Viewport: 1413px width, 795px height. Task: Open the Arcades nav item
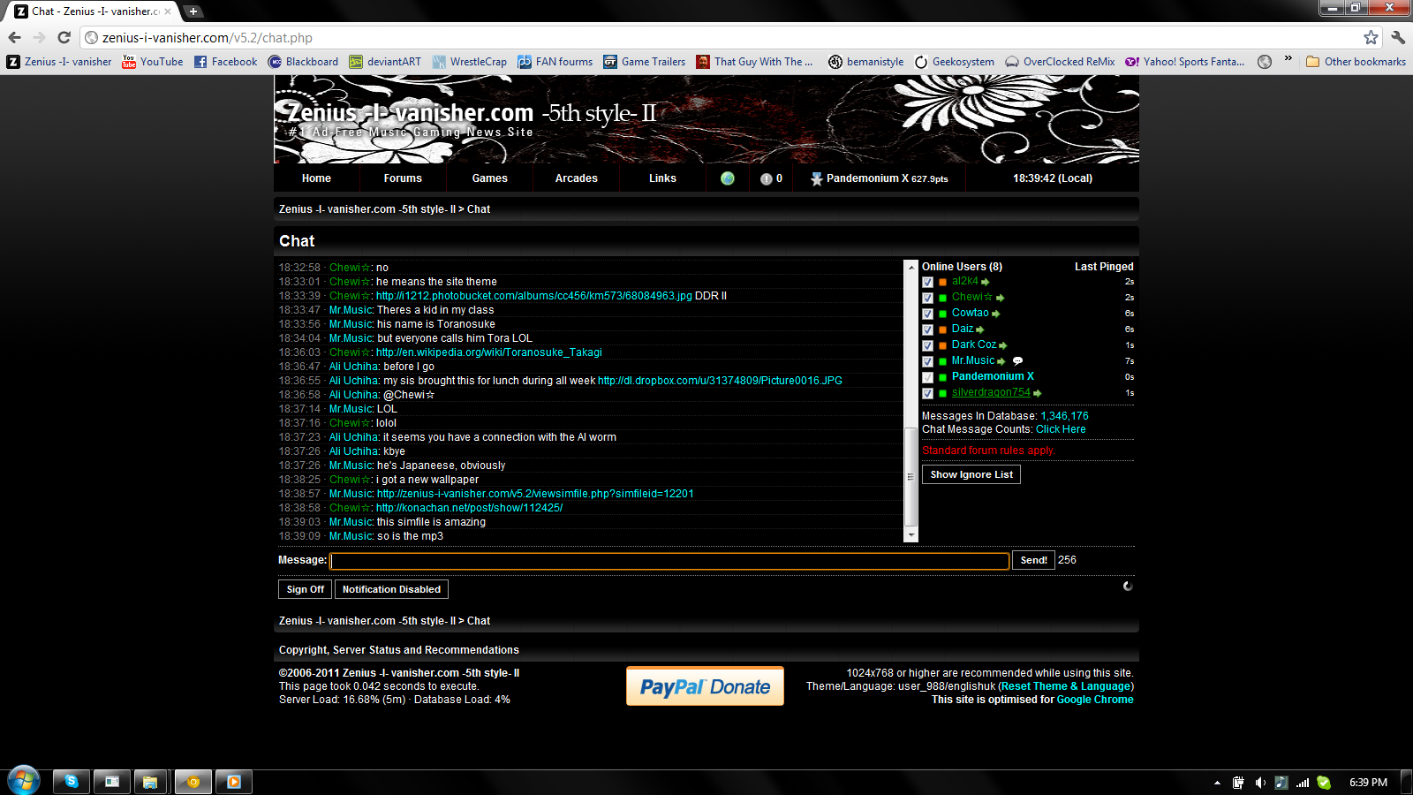pos(576,178)
